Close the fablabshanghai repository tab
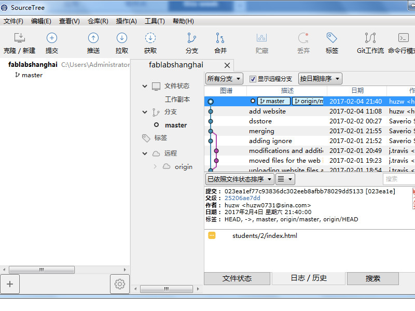The width and height of the screenshot is (415, 311). (227, 65)
